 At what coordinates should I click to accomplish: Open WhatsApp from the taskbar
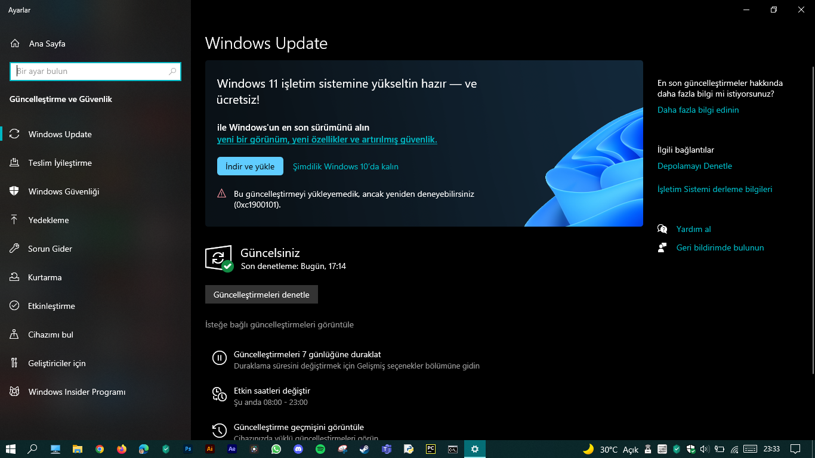tap(276, 449)
